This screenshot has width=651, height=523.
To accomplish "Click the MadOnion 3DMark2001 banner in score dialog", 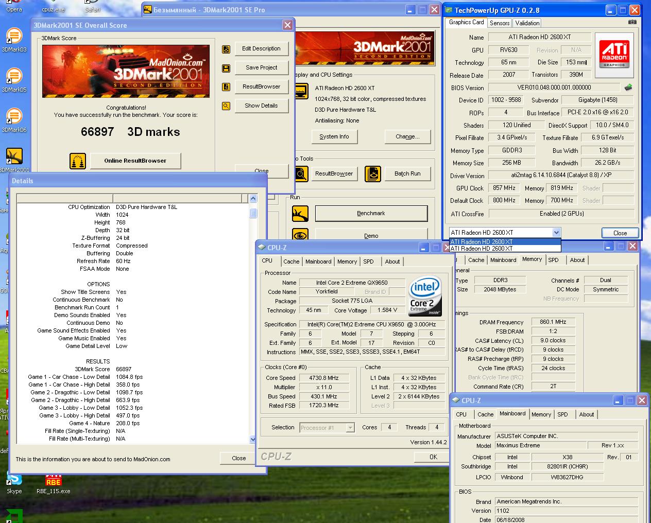I will tap(126, 71).
